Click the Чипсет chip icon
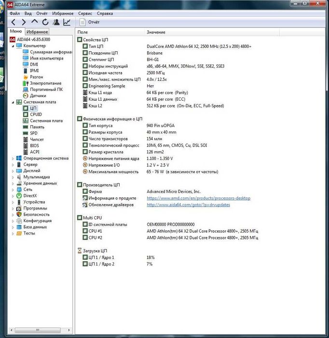 point(26,139)
